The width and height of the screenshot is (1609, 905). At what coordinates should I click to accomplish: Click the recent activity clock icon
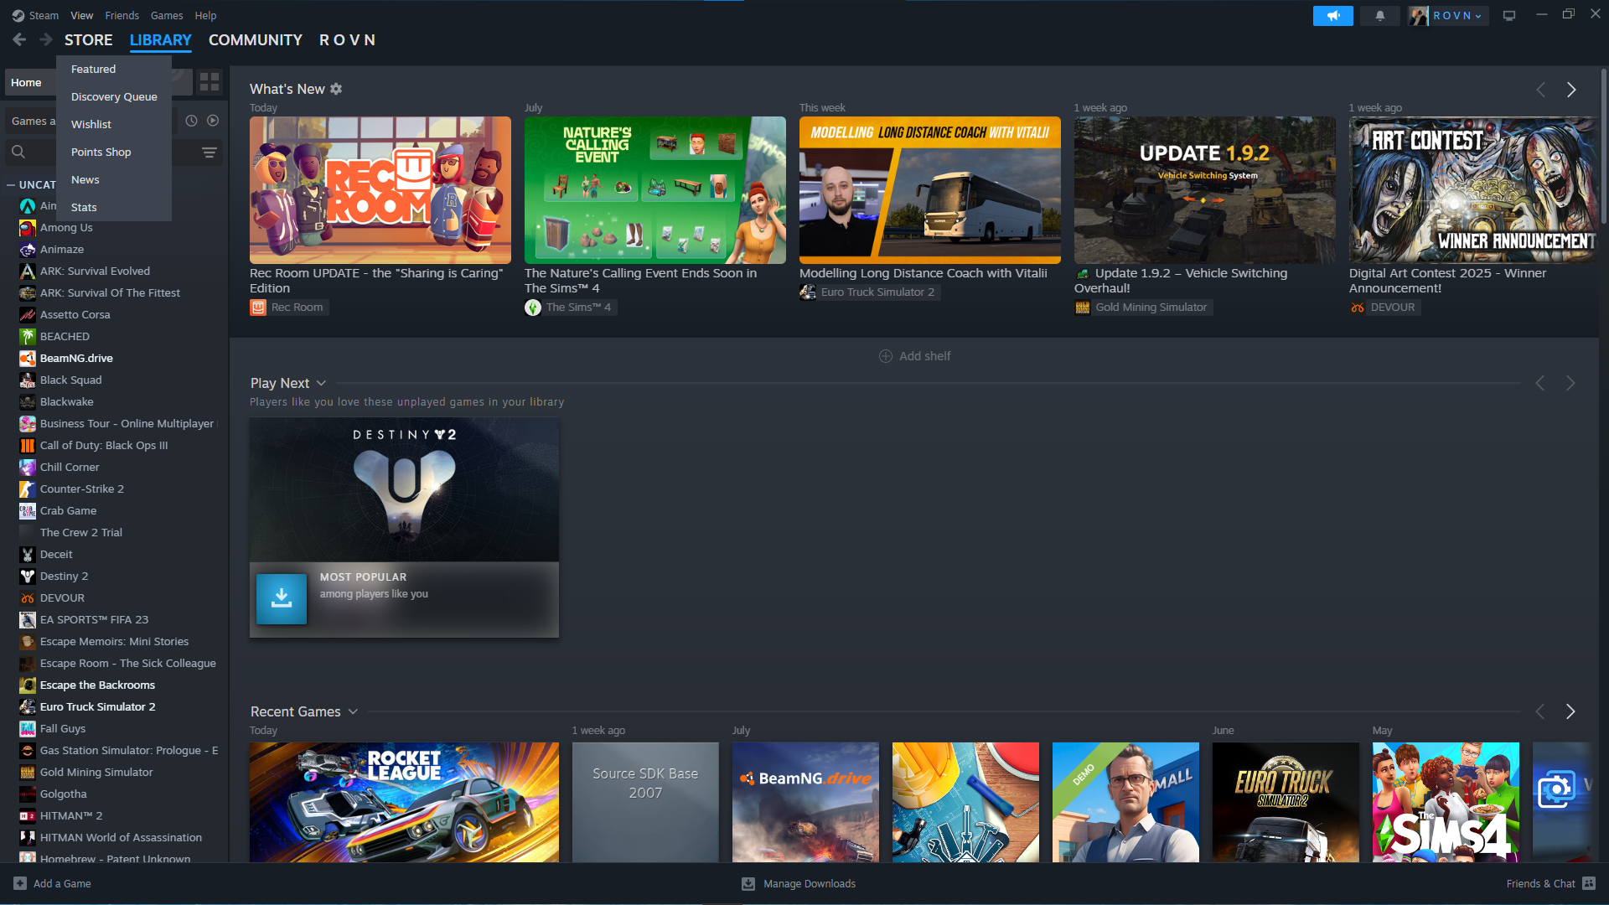point(191,121)
